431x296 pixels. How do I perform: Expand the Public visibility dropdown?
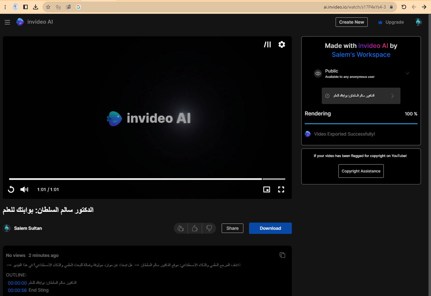[407, 73]
